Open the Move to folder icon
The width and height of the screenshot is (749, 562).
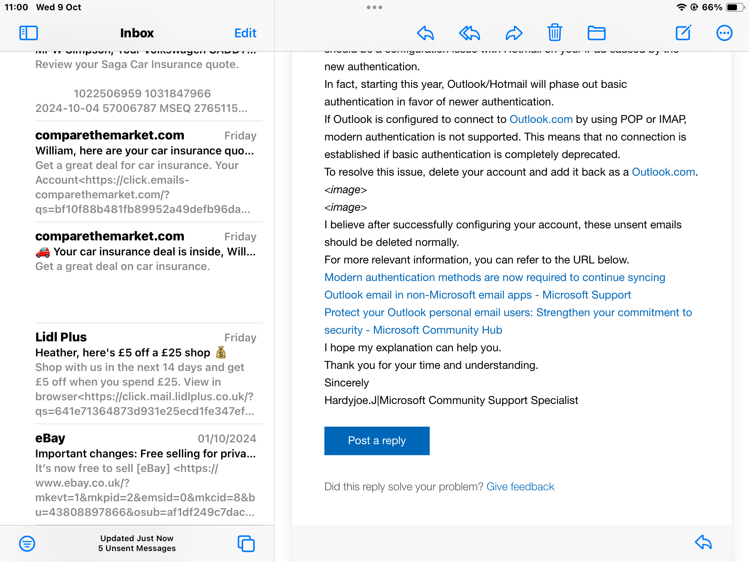[x=596, y=33]
